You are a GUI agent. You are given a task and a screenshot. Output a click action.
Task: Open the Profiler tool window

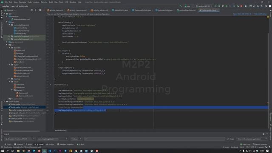click(x=50, y=144)
